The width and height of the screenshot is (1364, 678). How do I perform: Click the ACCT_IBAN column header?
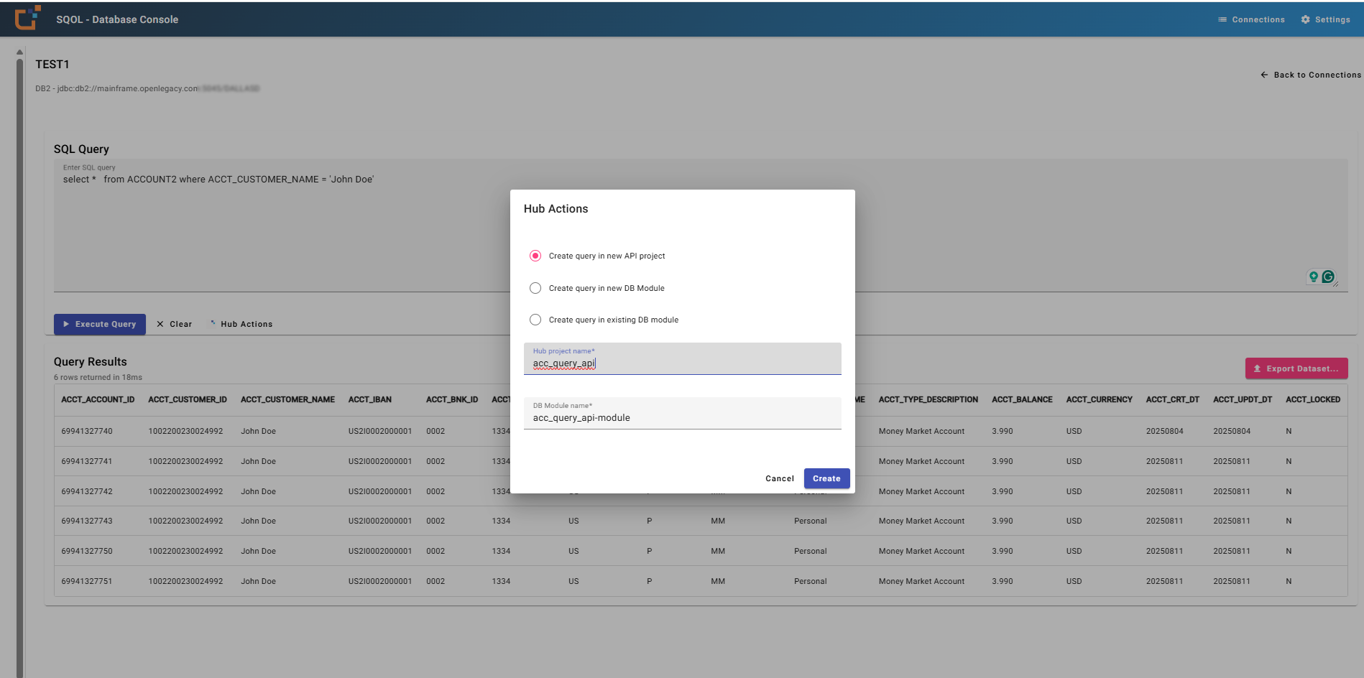(x=370, y=399)
